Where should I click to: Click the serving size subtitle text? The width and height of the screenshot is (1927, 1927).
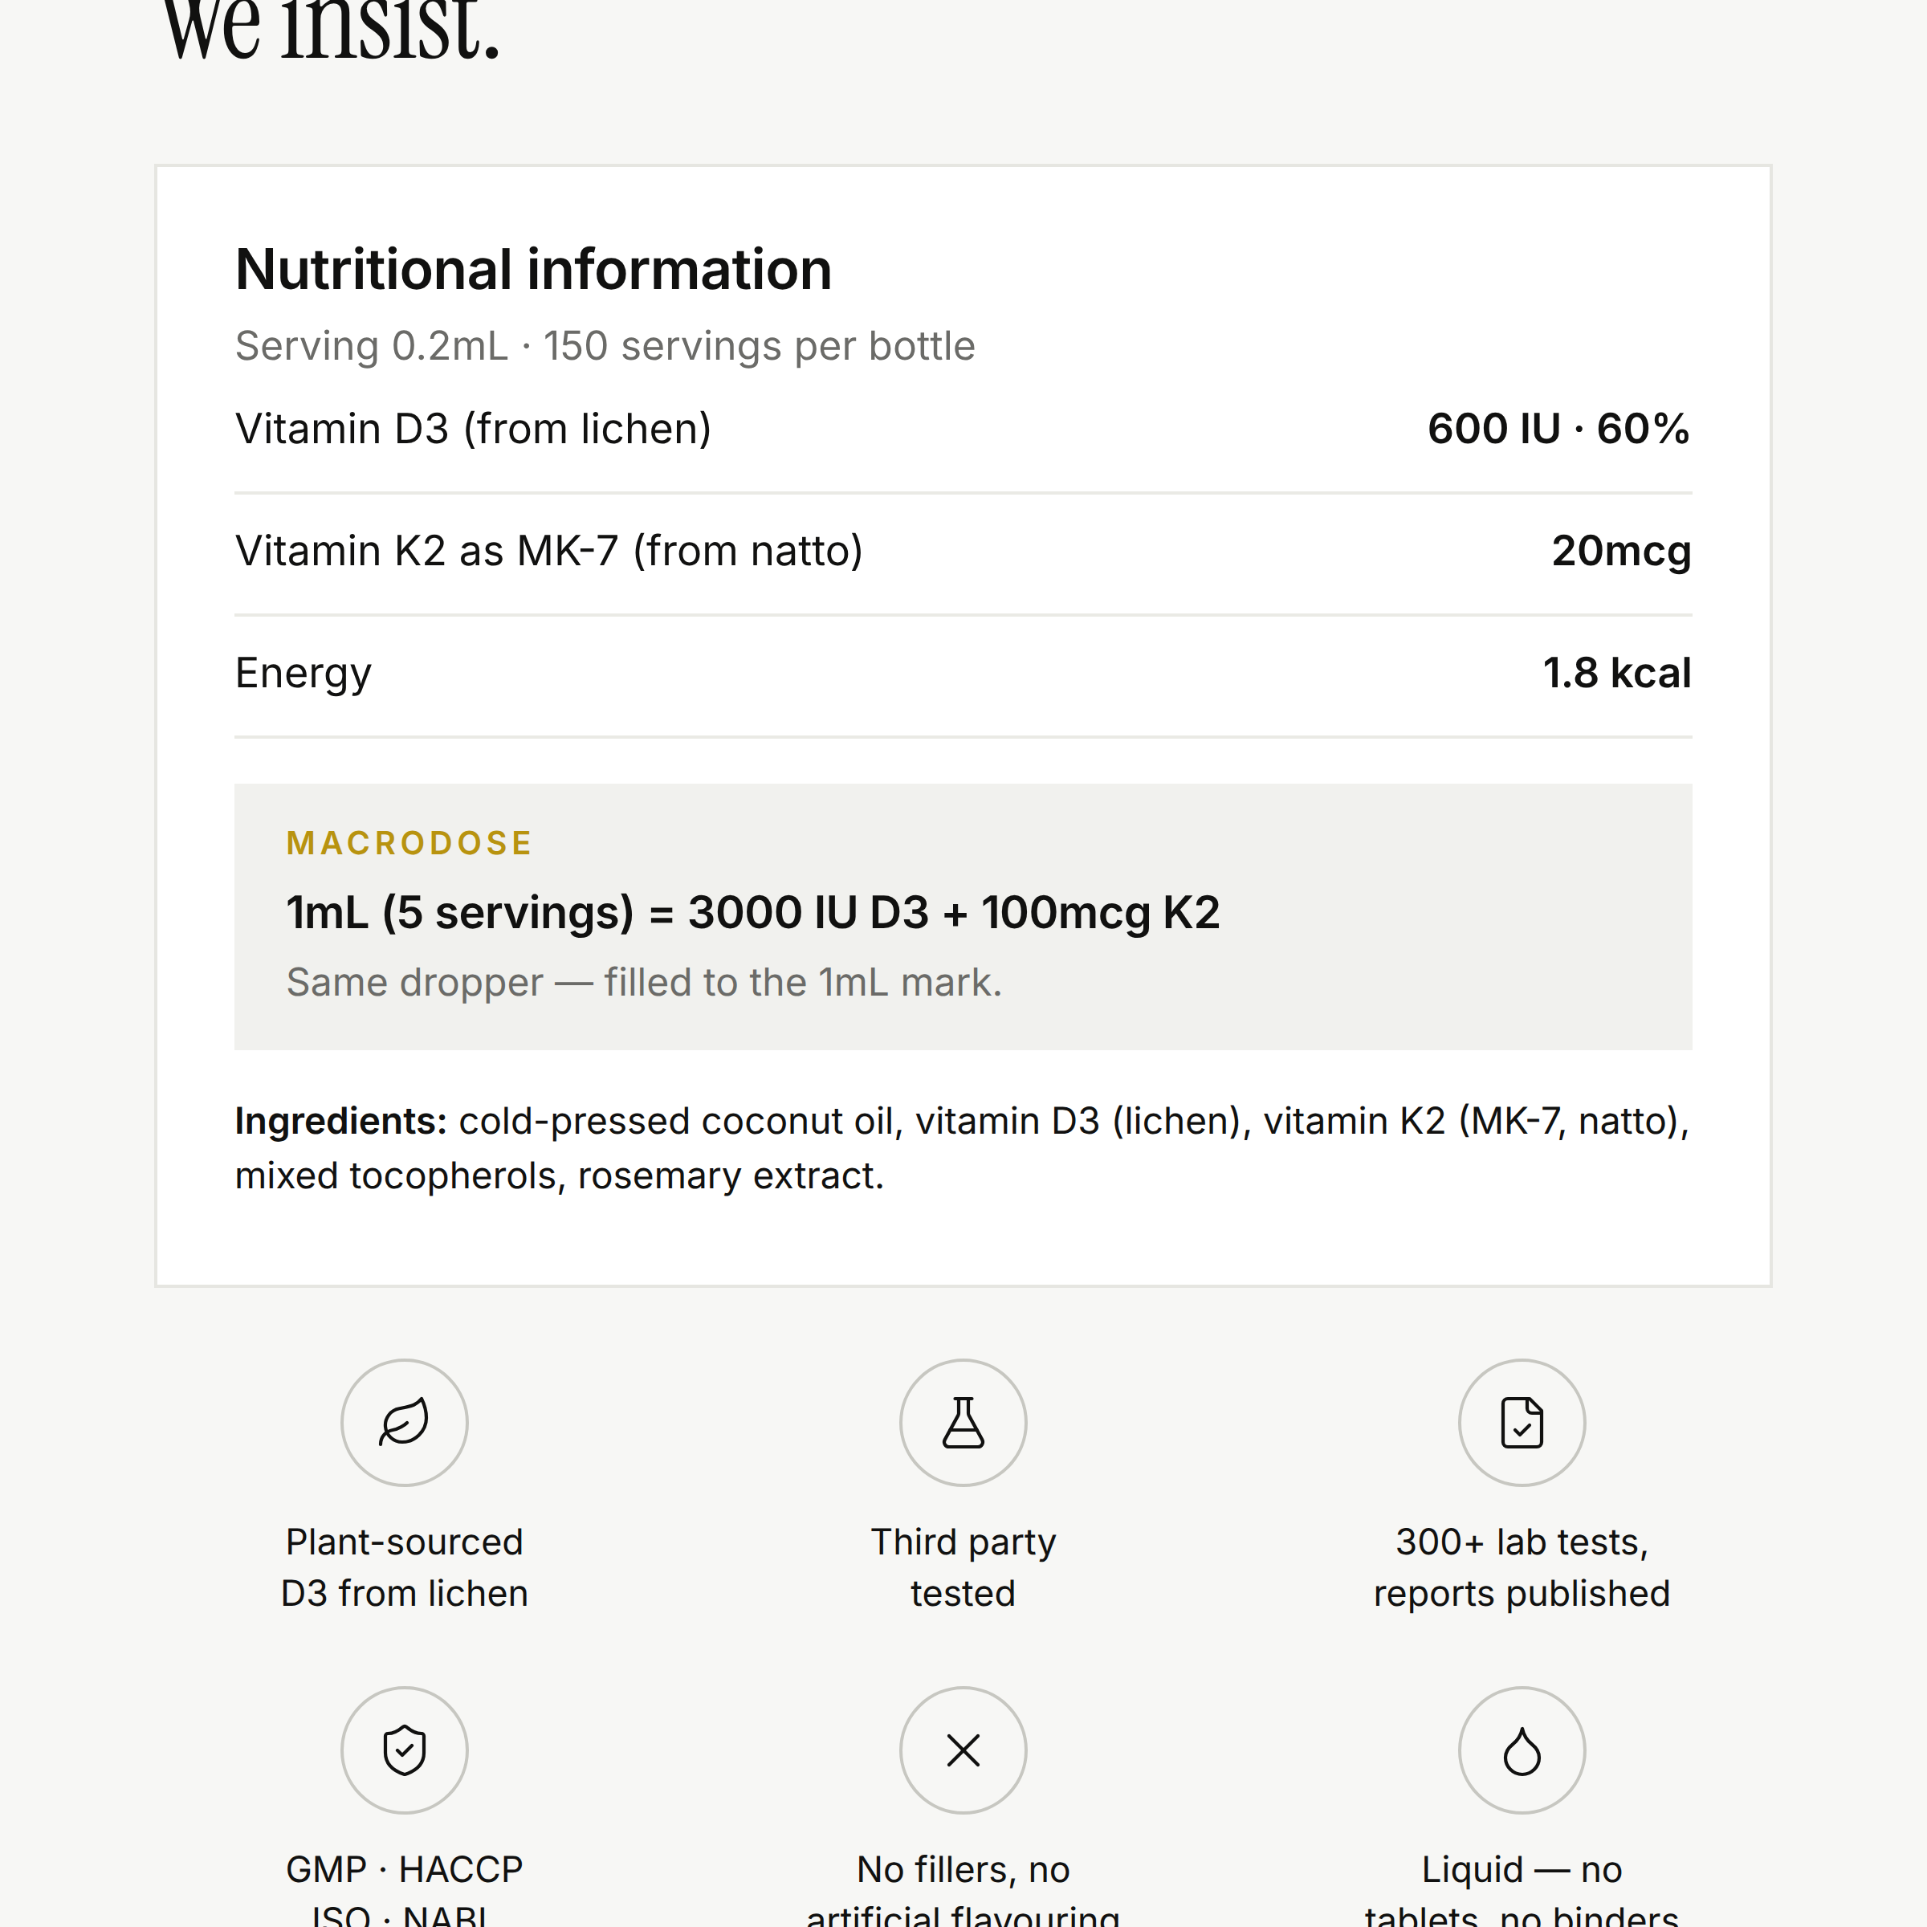point(605,347)
